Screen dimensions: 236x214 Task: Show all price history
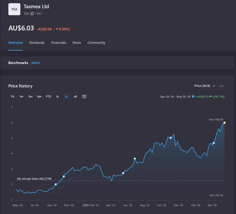coord(75,96)
